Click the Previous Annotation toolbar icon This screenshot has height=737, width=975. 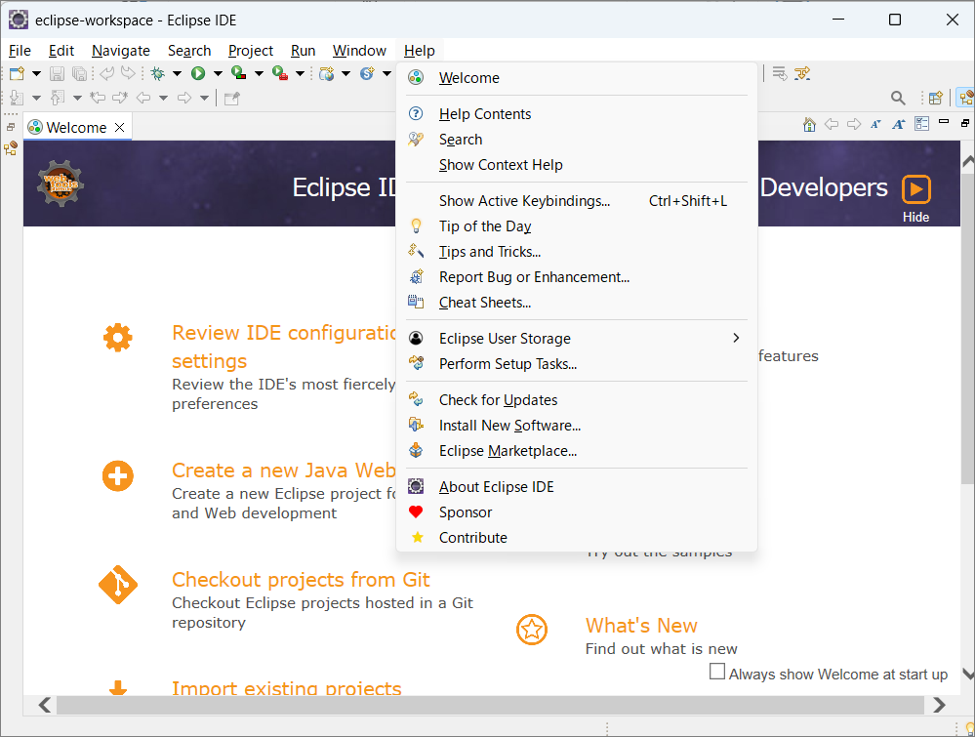pyautogui.click(x=58, y=98)
